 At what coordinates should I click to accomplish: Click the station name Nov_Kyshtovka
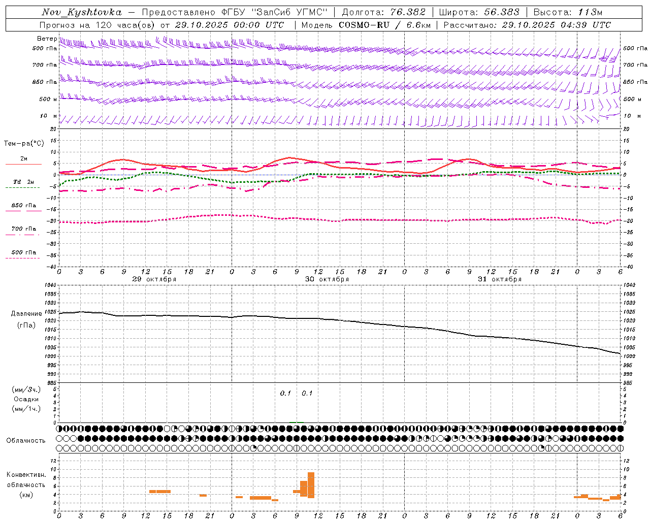point(81,12)
